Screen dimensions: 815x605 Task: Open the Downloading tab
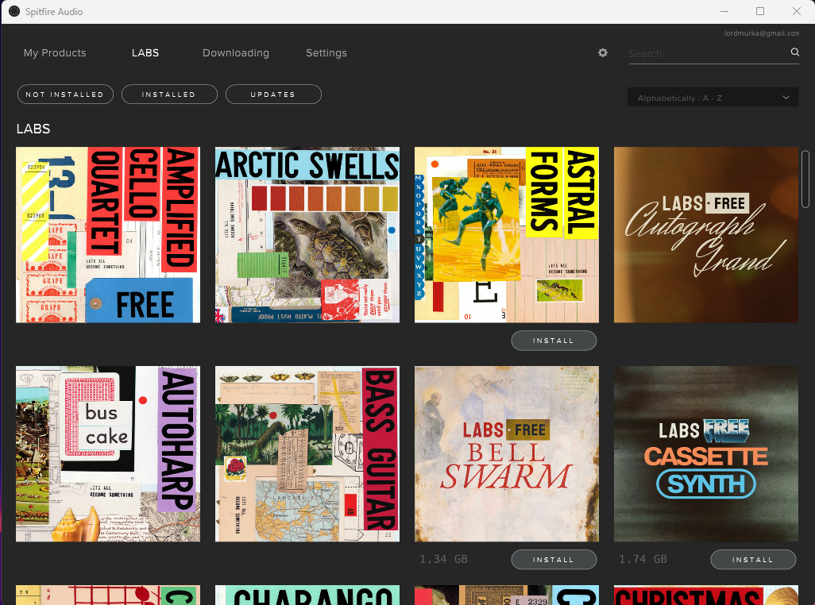point(235,53)
